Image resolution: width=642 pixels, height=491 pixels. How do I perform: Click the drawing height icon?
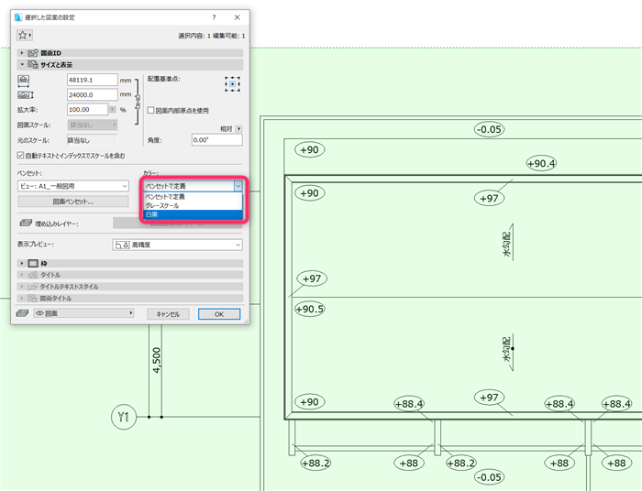pyautogui.click(x=26, y=95)
